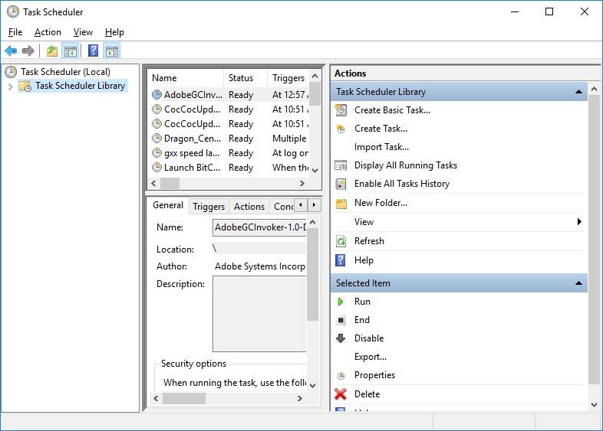Click the Up one level folder icon
This screenshot has height=431, width=603.
point(52,51)
